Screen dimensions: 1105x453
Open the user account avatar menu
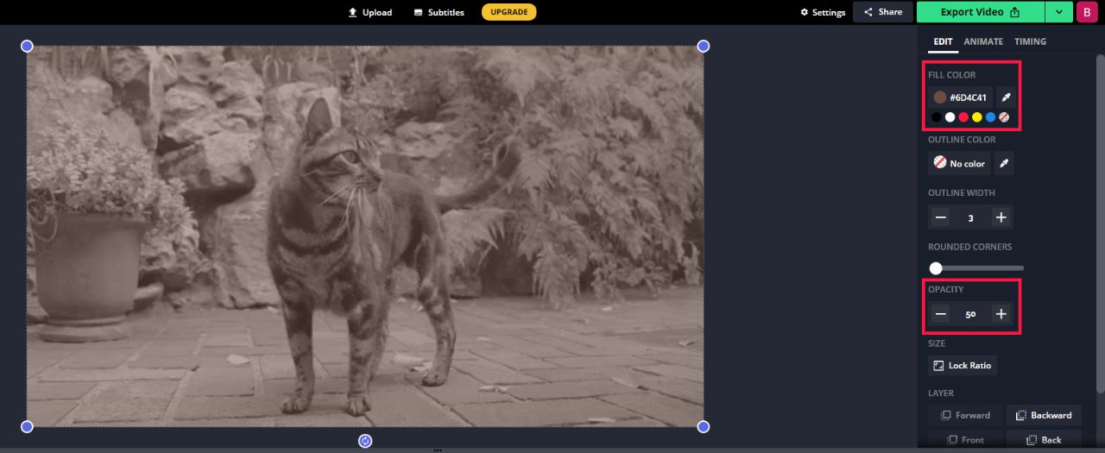pos(1085,12)
